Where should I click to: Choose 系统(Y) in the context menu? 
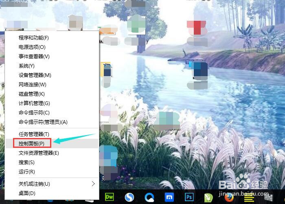tap(52, 66)
